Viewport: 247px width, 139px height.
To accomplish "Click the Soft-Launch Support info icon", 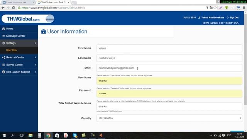I will (3, 72).
